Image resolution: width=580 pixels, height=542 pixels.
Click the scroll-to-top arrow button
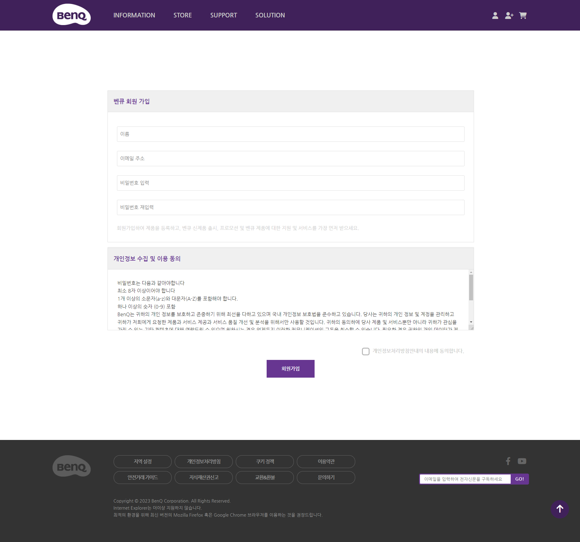pyautogui.click(x=560, y=509)
